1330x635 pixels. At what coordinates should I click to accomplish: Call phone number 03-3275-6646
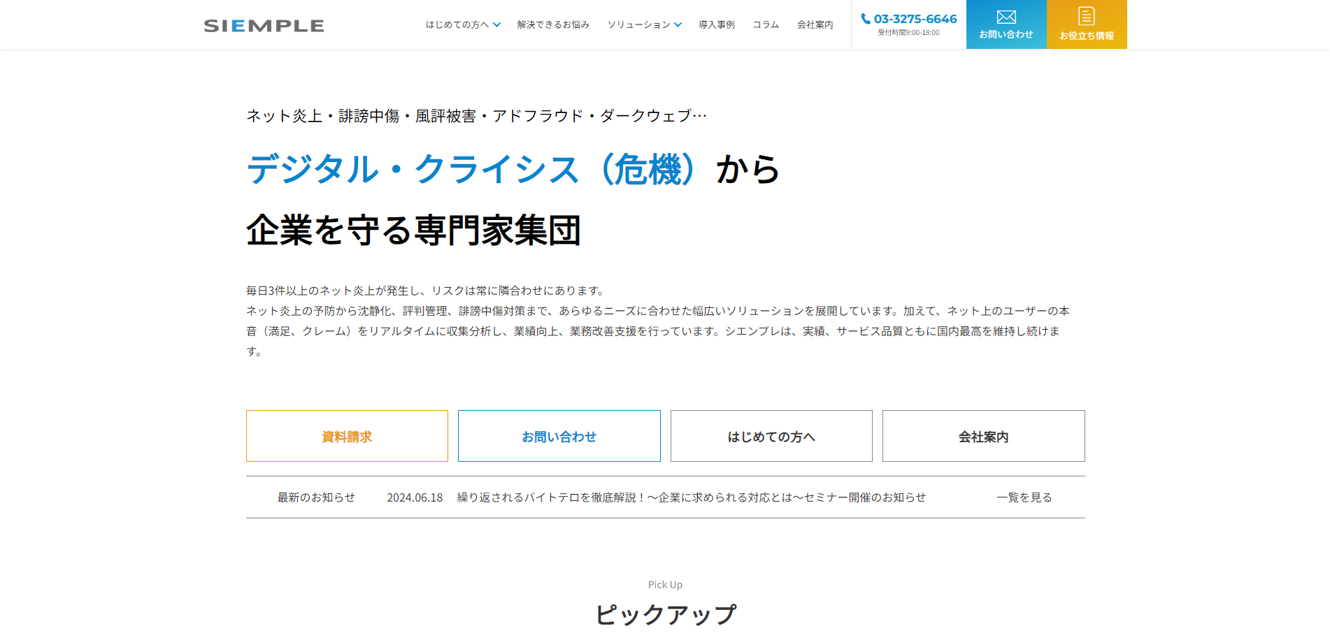coord(915,19)
